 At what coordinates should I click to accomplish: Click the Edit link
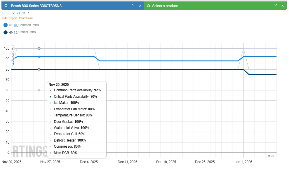[5, 18]
